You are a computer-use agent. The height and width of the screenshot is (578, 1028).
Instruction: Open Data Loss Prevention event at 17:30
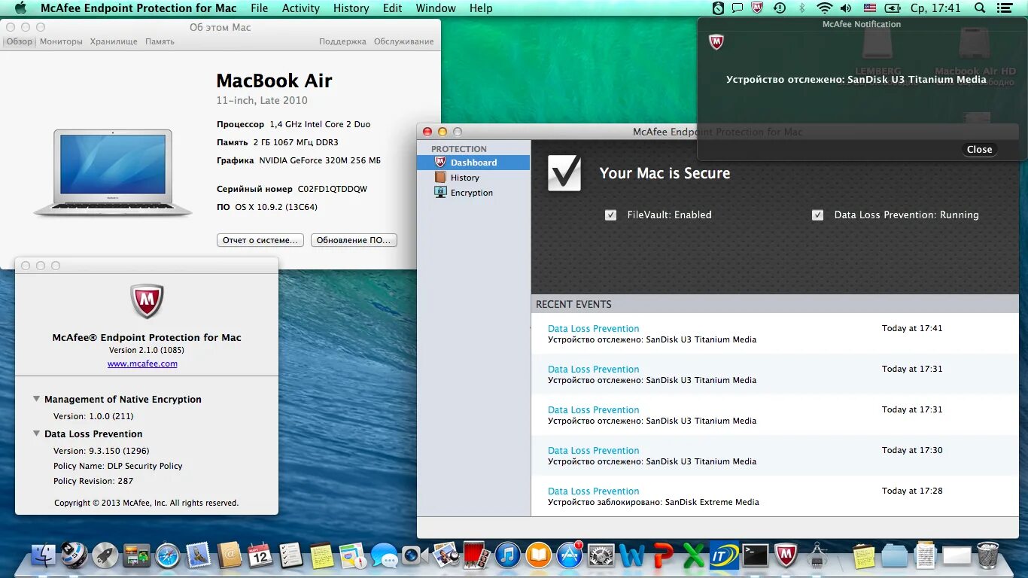tap(774, 455)
